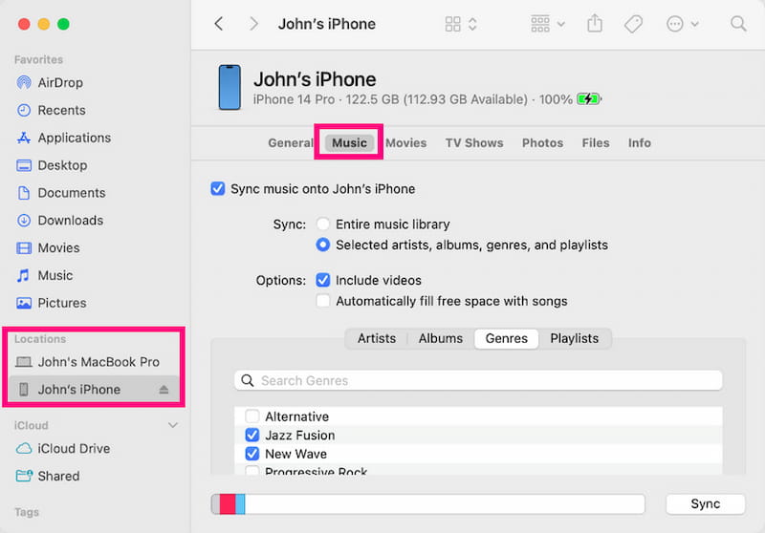Open the More actions ellipsis icon
Image resolution: width=765 pixels, height=533 pixels.
[675, 24]
